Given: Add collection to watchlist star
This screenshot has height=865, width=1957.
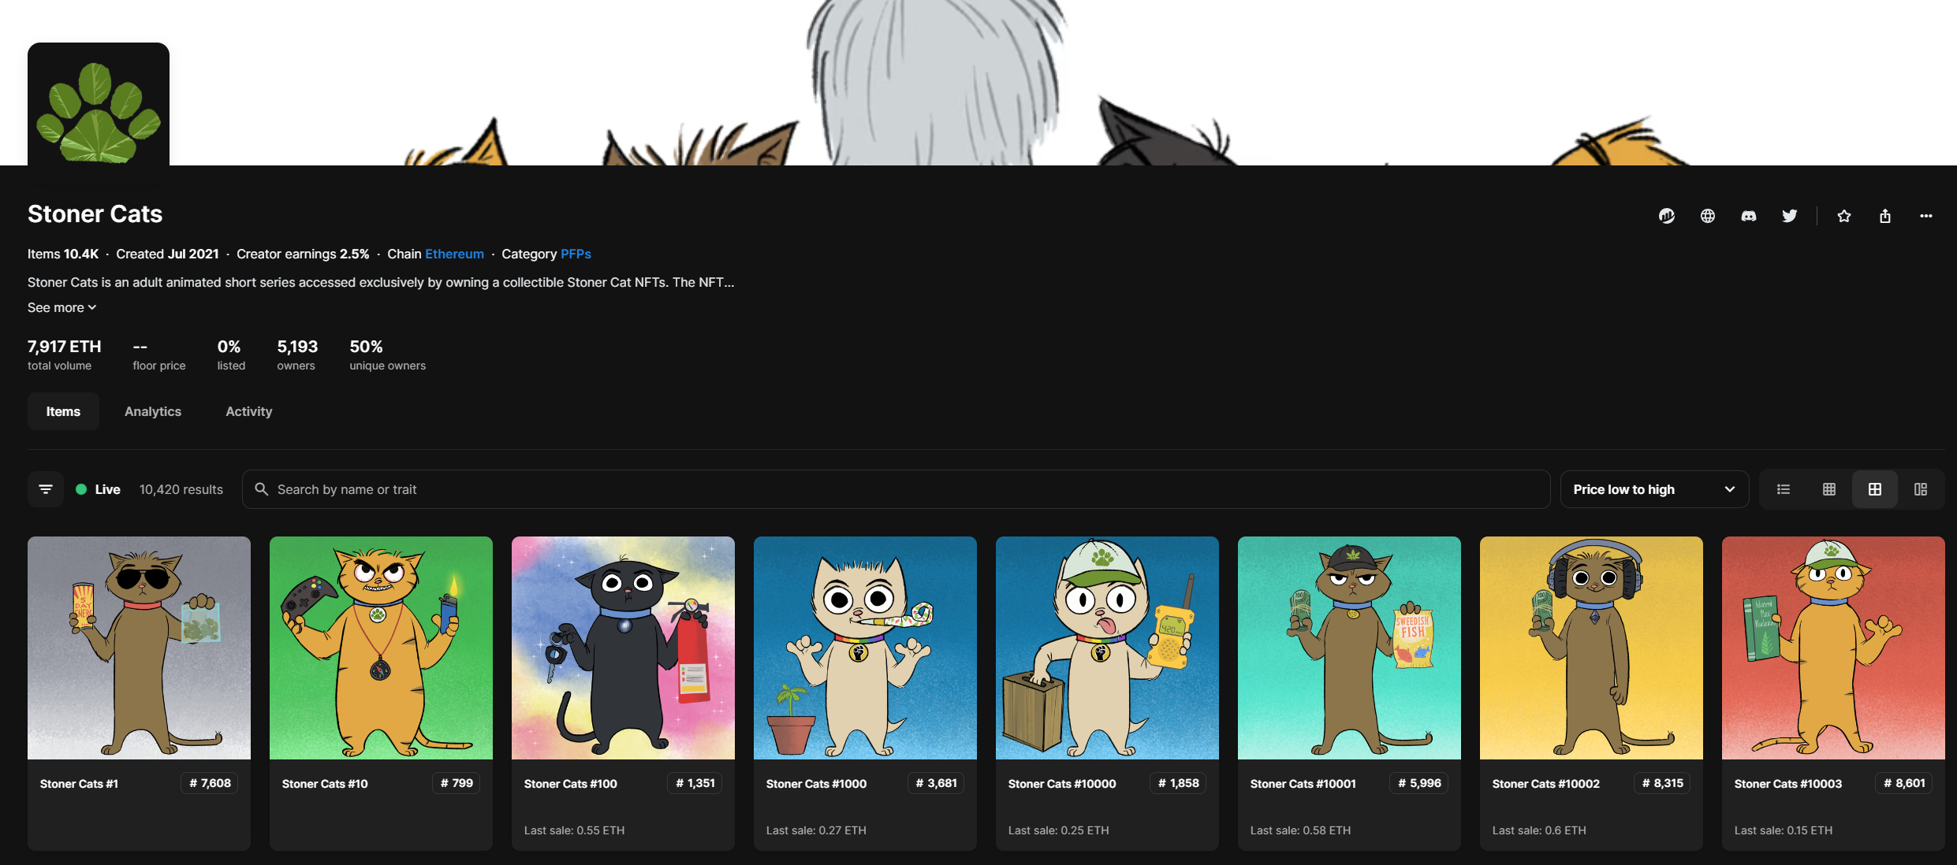Looking at the screenshot, I should tap(1843, 216).
